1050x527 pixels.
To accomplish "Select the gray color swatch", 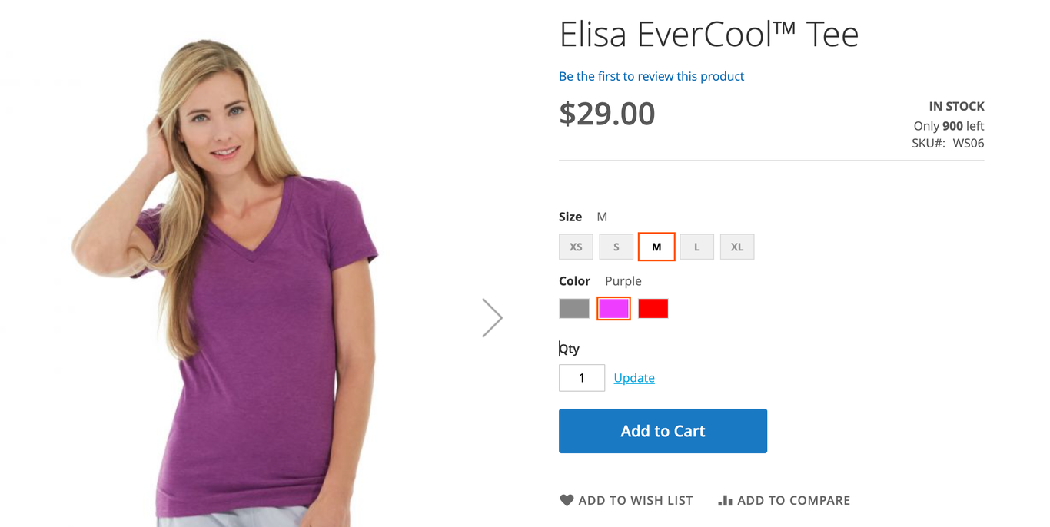I will [x=574, y=308].
